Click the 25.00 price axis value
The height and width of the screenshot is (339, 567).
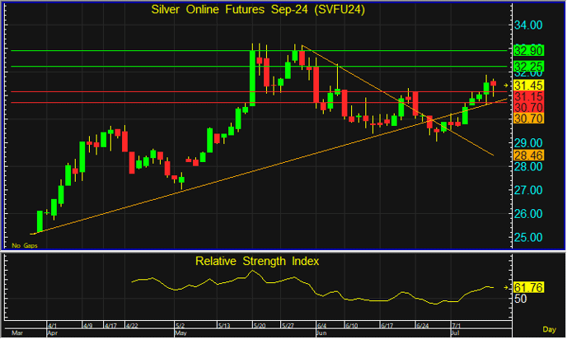coord(528,238)
